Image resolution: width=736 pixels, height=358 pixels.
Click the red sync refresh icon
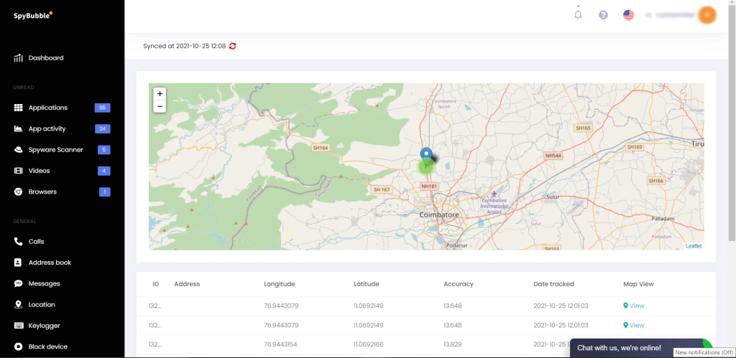pyautogui.click(x=233, y=46)
